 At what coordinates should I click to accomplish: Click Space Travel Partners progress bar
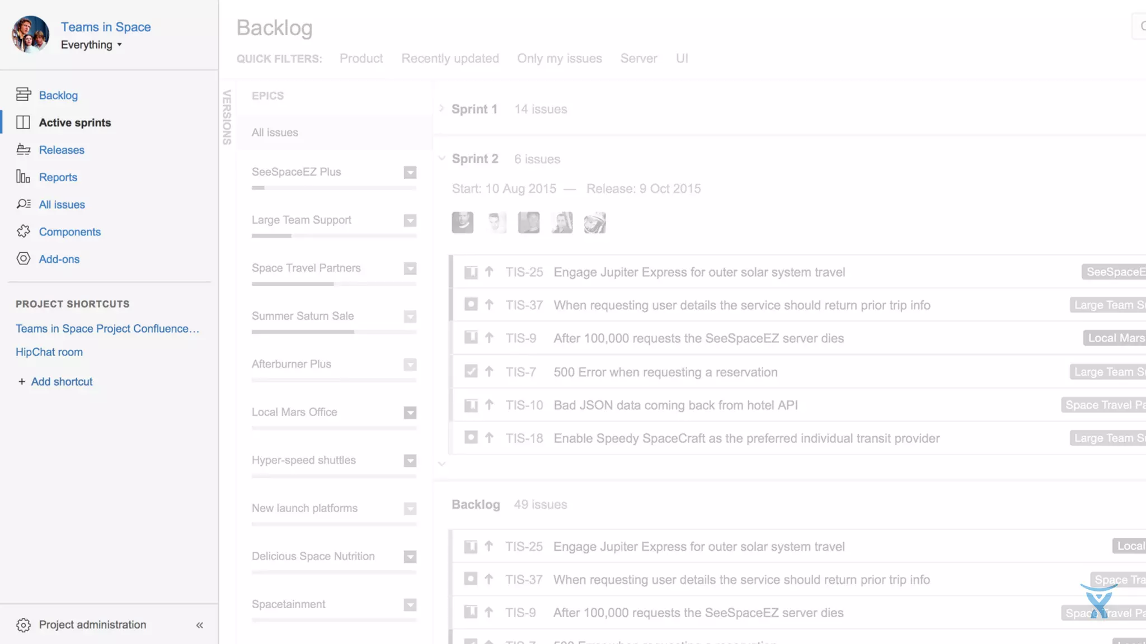point(334,284)
